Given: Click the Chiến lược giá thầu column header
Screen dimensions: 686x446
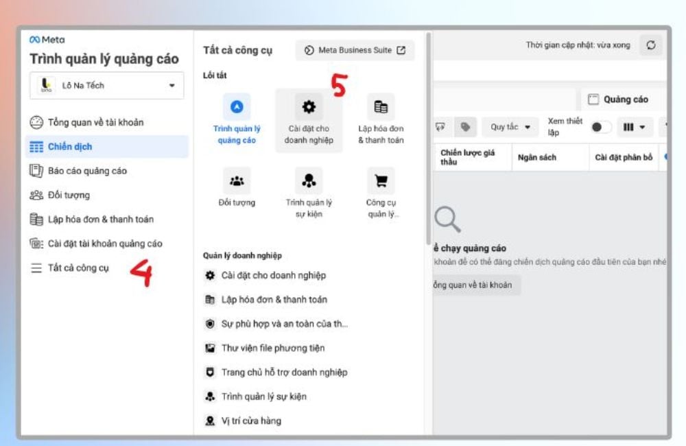Looking at the screenshot, I should click(x=472, y=157).
